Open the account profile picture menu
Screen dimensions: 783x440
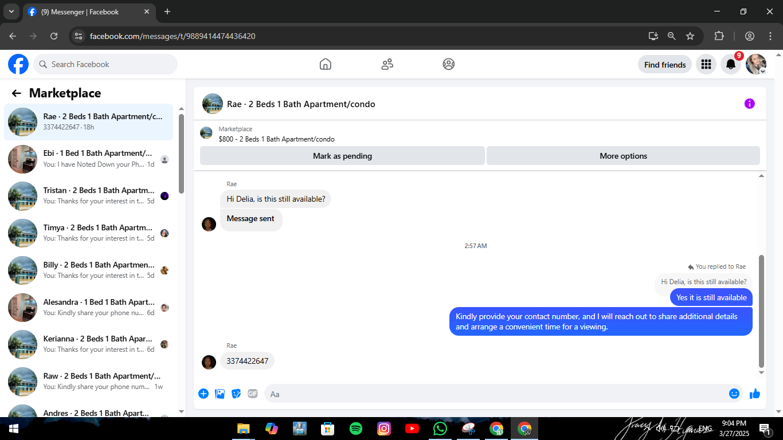pyautogui.click(x=756, y=65)
